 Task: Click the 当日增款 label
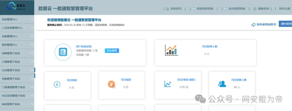point(72,80)
